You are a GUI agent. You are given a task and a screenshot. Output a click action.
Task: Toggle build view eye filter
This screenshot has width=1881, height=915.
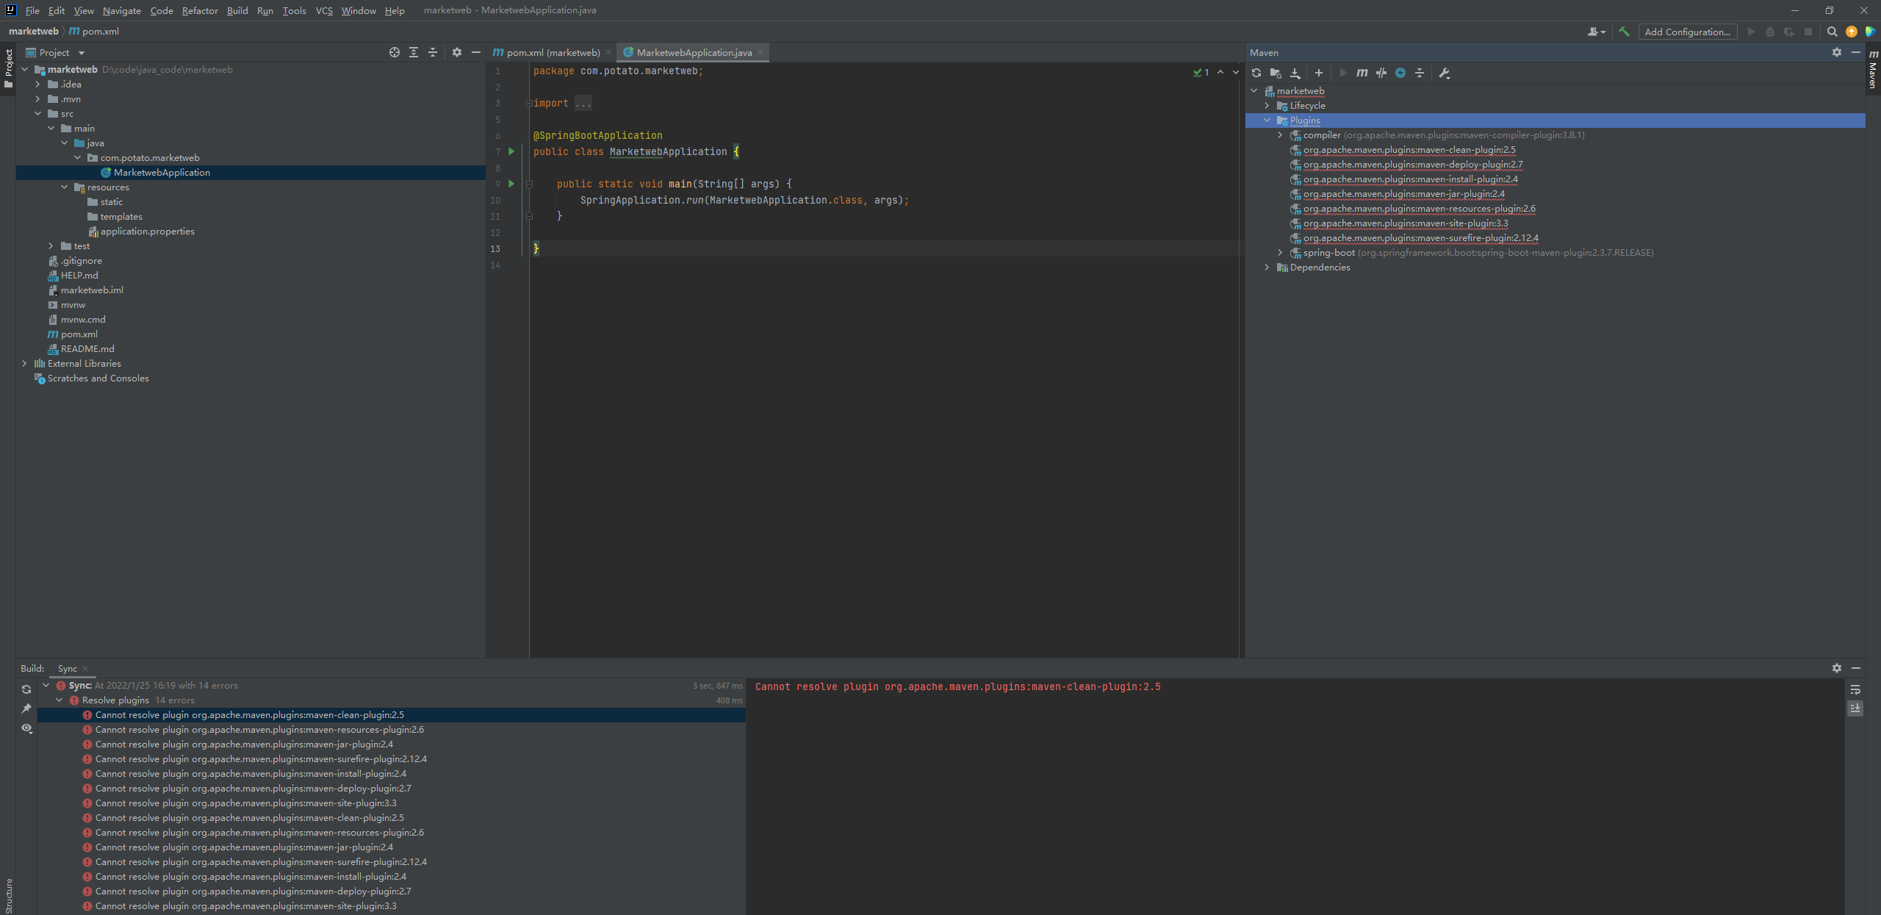26,728
